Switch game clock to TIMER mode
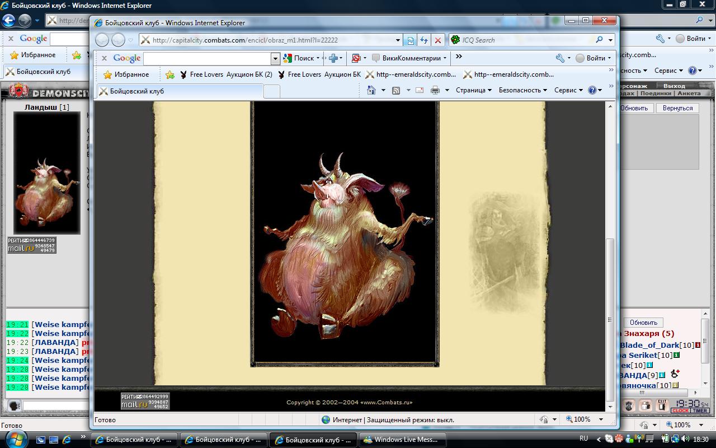The width and height of the screenshot is (716, 448). click(700, 410)
